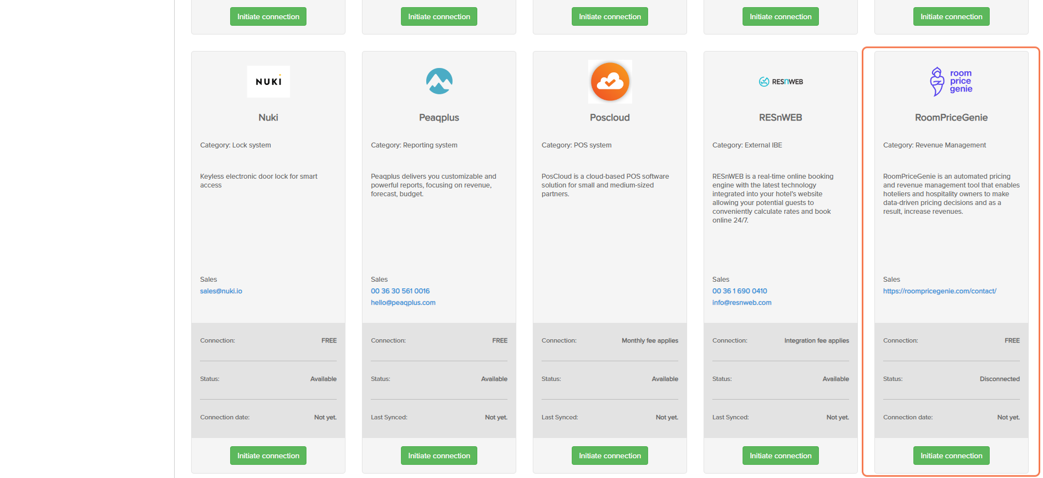1043x478 pixels.
Task: Click 'Category: Lock system' text
Action: click(x=235, y=145)
